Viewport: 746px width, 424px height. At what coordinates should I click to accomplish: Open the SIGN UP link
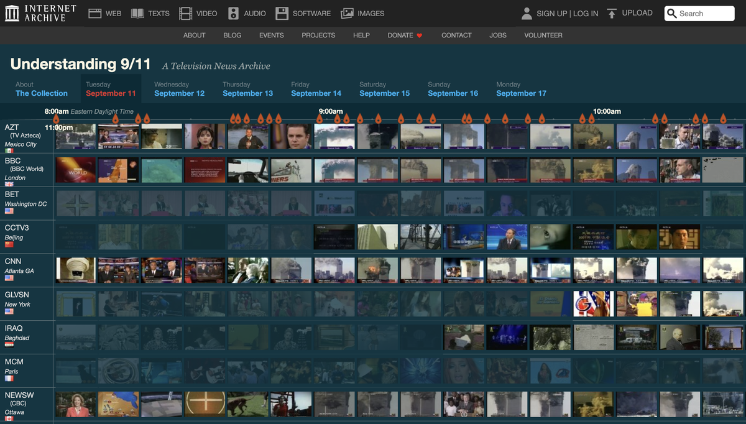pyautogui.click(x=553, y=13)
